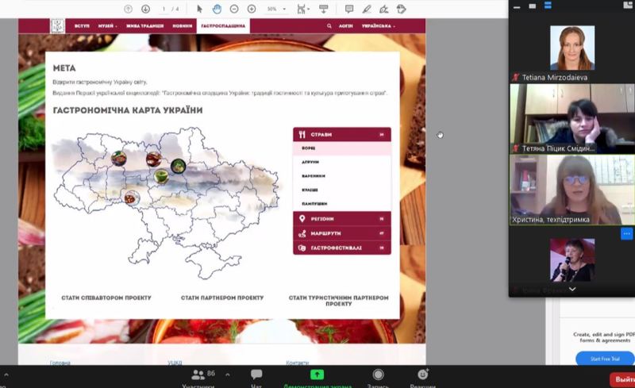Open the reactions emoji menu

pos(423,378)
